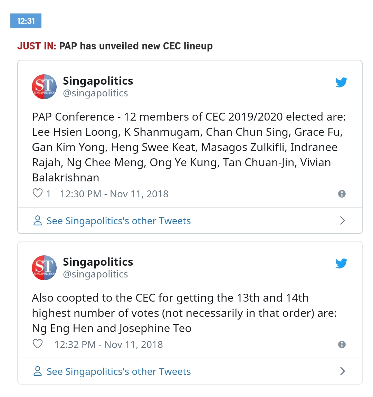Viewport: 373px width, 397px height.
Task: Click the Twitter bird icon in first tweet
Action: point(341,82)
